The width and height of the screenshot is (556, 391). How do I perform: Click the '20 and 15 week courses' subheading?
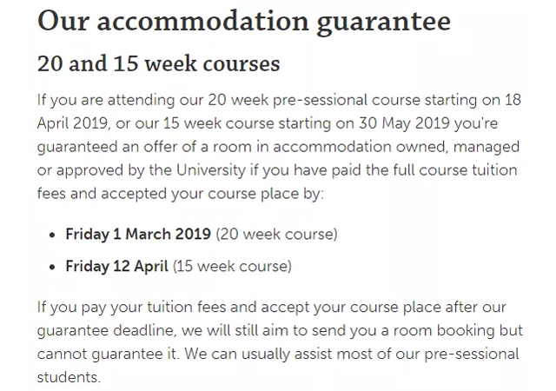tap(159, 64)
